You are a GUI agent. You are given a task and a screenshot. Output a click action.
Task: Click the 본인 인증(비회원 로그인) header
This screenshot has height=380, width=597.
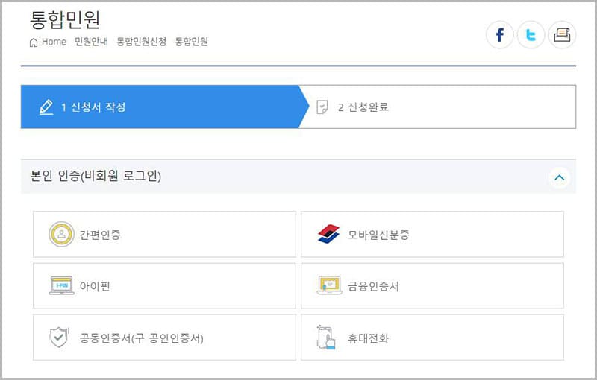(96, 177)
